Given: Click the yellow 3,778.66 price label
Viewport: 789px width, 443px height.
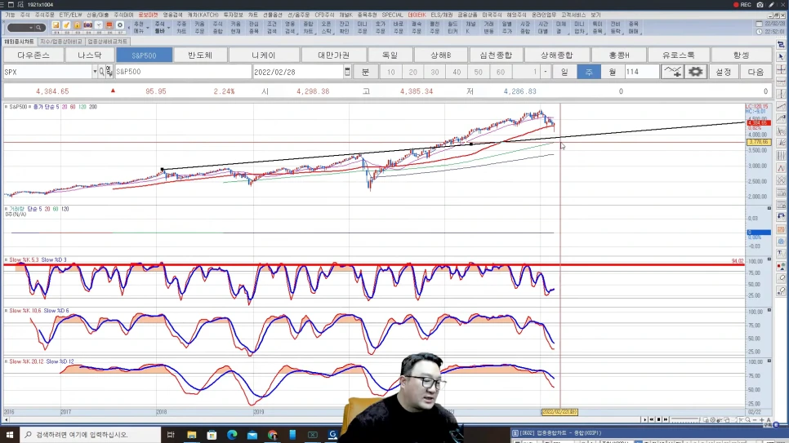Looking at the screenshot, I should click(758, 142).
